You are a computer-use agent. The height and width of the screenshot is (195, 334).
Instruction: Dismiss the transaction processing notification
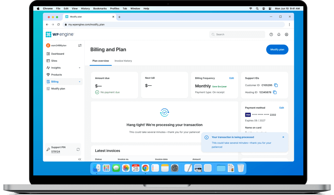pyautogui.click(x=283, y=137)
